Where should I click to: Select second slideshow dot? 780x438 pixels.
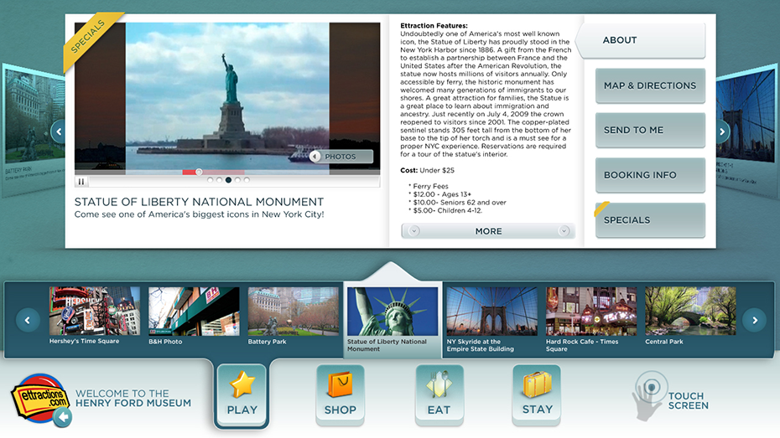click(220, 180)
